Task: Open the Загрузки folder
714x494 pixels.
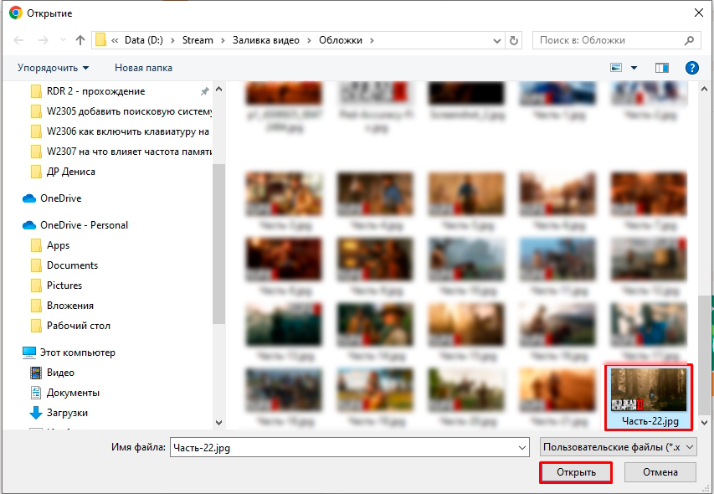Action: 68,413
